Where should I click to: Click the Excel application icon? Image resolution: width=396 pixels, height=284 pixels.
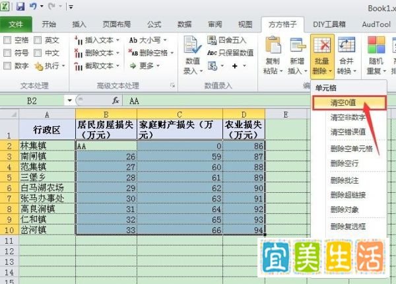tap(5, 6)
